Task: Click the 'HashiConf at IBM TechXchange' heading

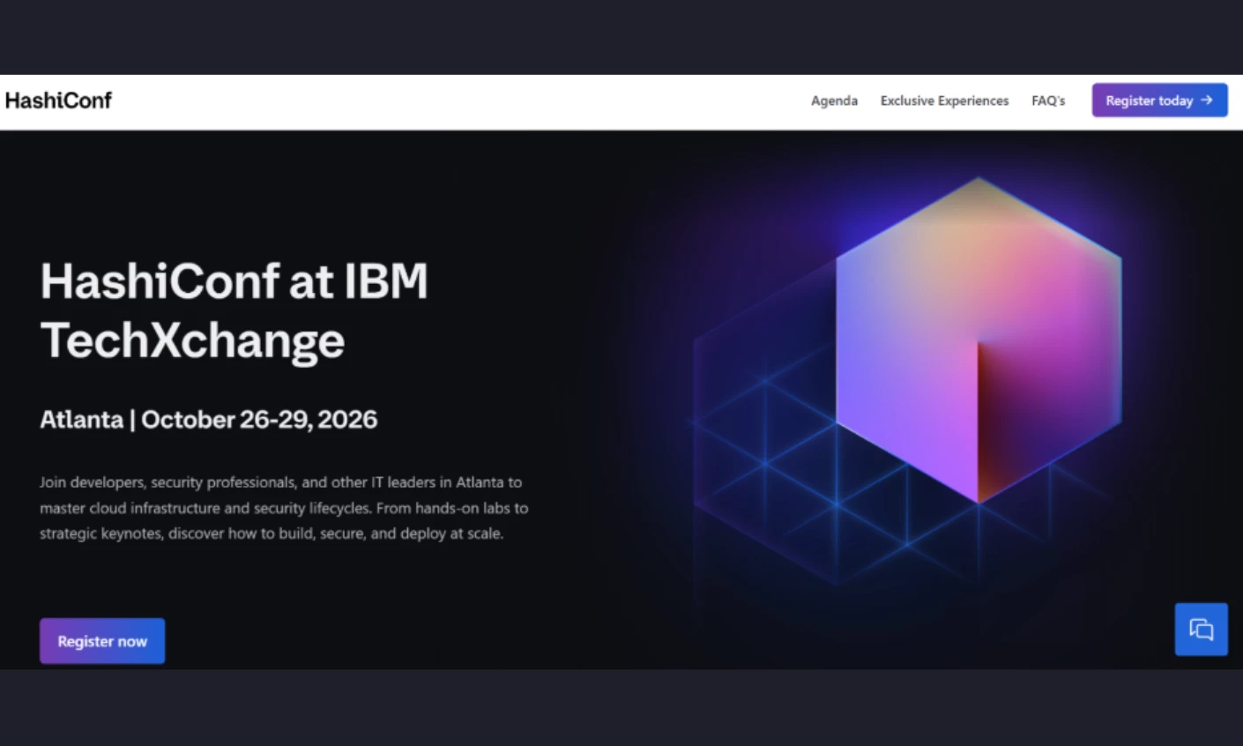Action: pos(234,310)
